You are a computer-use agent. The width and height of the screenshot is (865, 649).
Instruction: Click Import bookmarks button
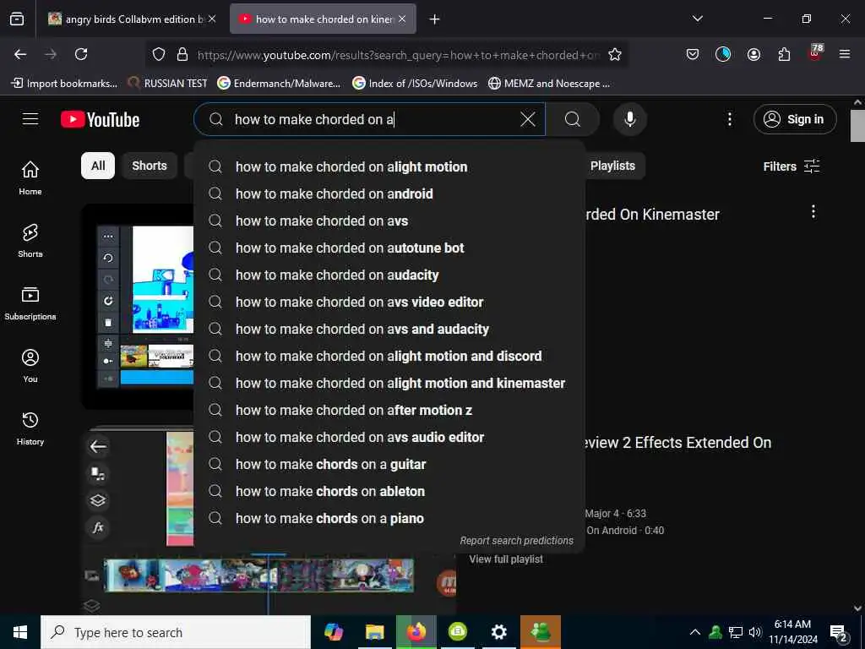click(64, 84)
